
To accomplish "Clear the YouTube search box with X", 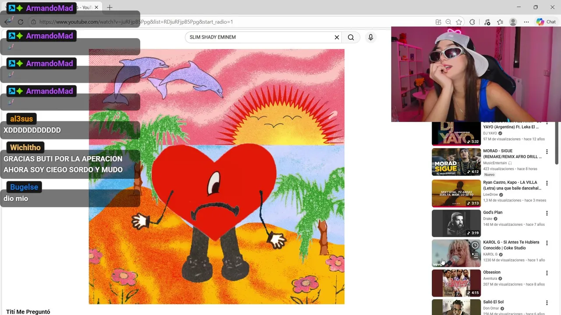I will [x=337, y=37].
